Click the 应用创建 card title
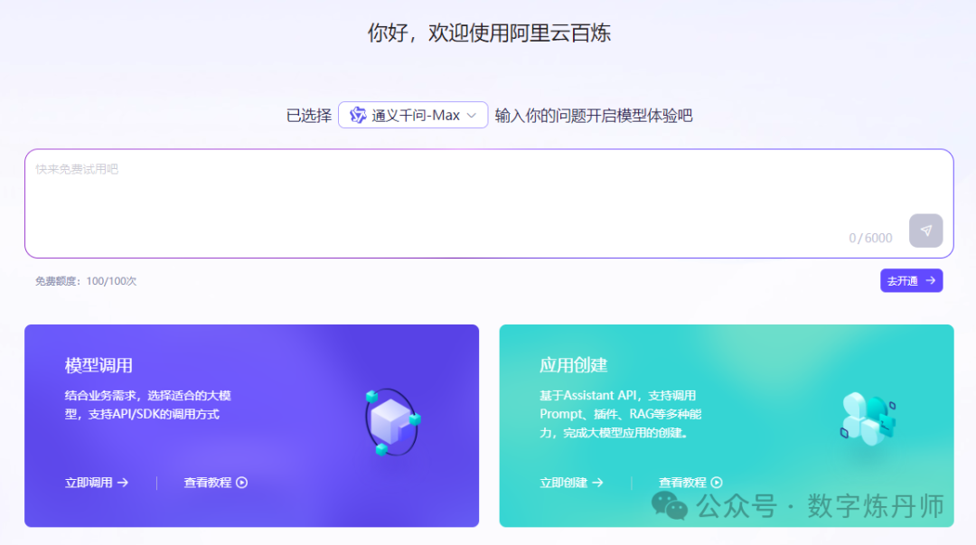The height and width of the screenshot is (545, 976). [573, 365]
